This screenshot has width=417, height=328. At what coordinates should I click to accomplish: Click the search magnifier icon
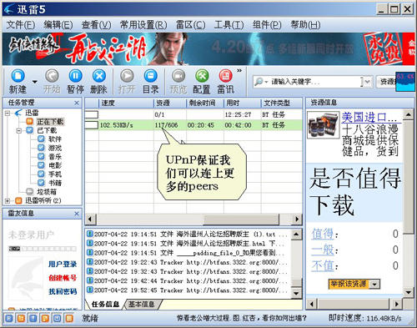(259, 82)
